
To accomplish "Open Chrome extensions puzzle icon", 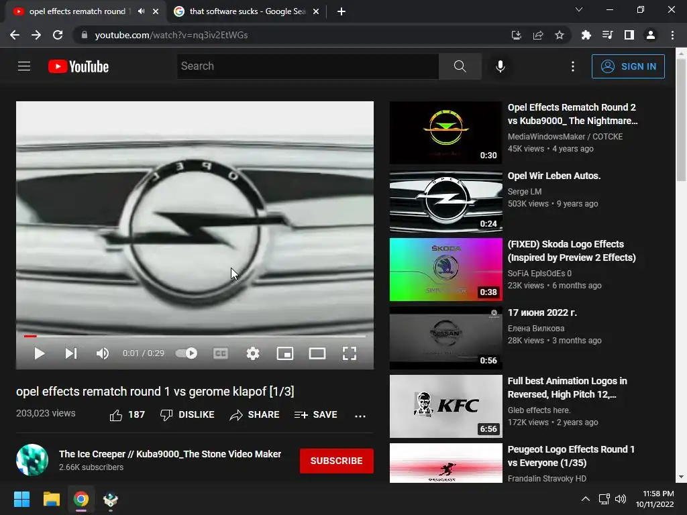I will (586, 35).
